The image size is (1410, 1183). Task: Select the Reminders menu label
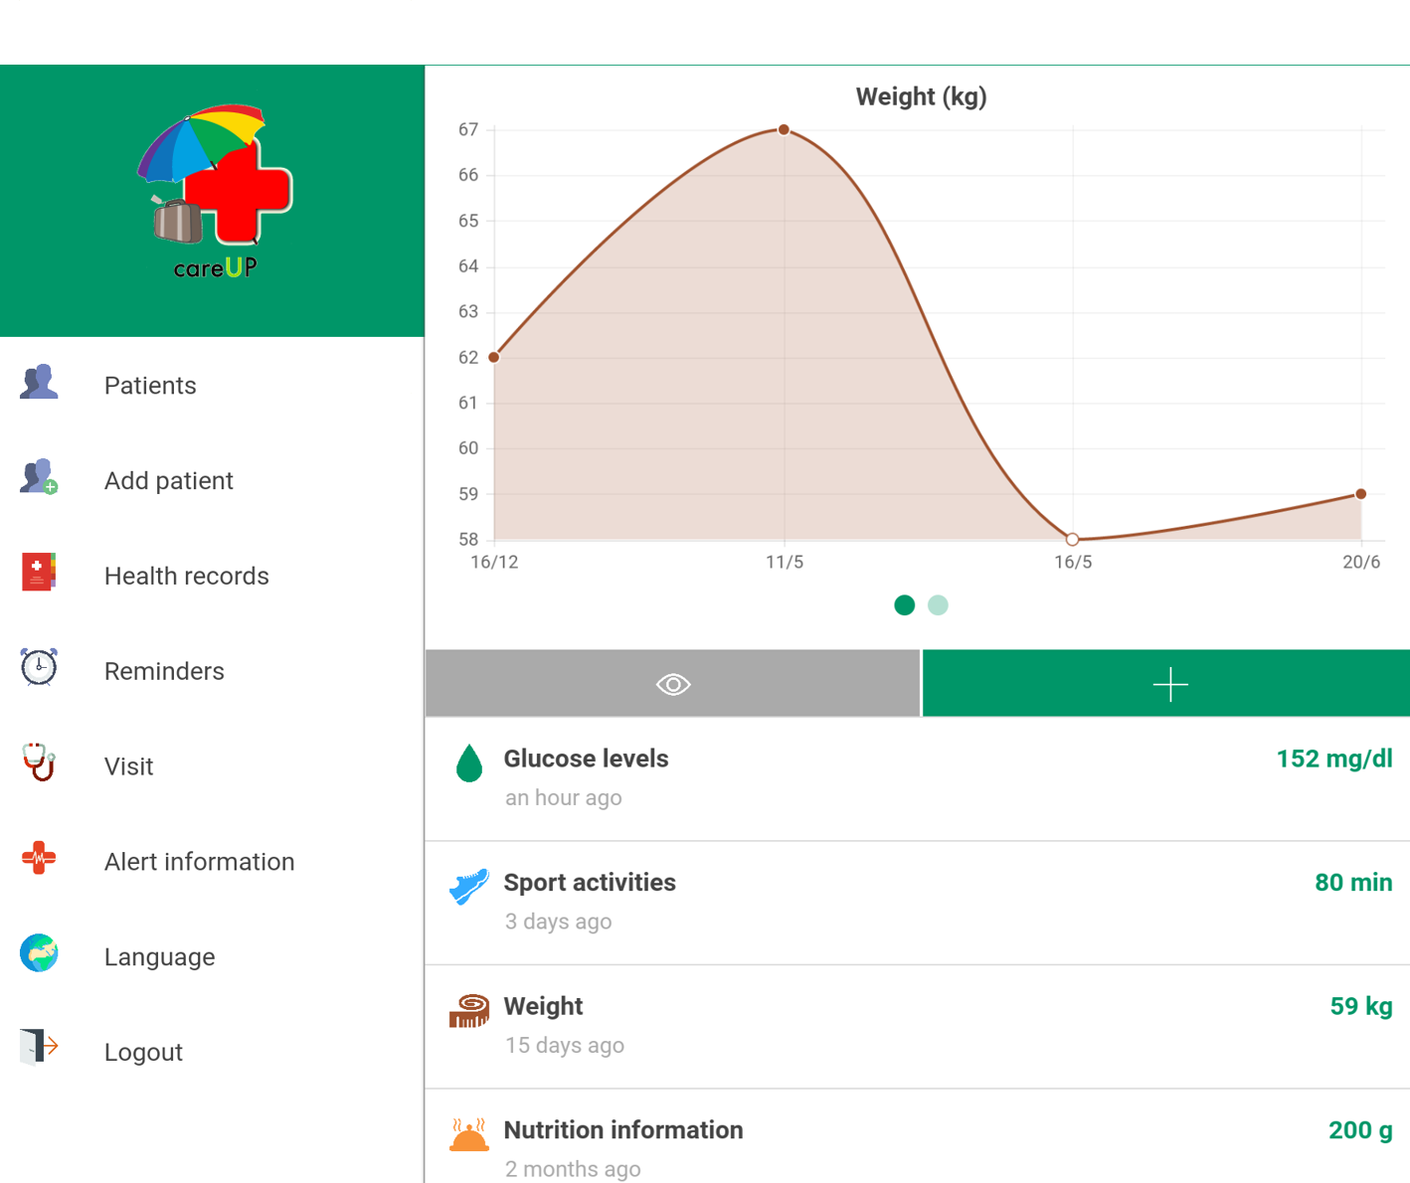pyautogui.click(x=164, y=672)
